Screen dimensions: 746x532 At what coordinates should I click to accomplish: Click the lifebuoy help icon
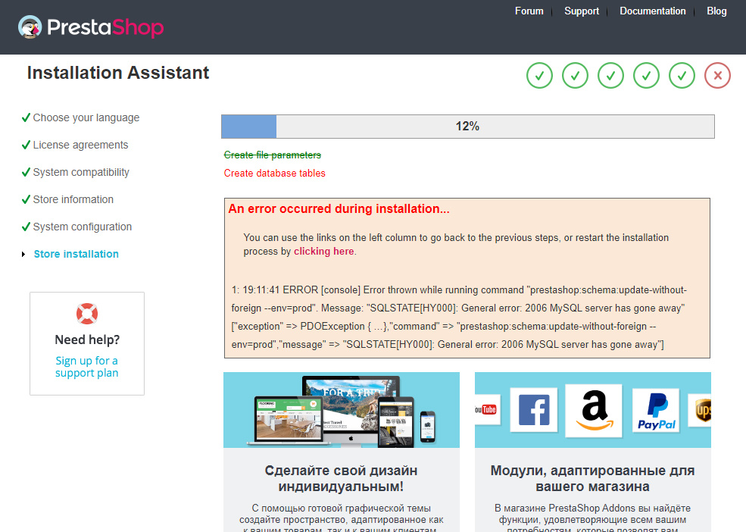tap(87, 313)
